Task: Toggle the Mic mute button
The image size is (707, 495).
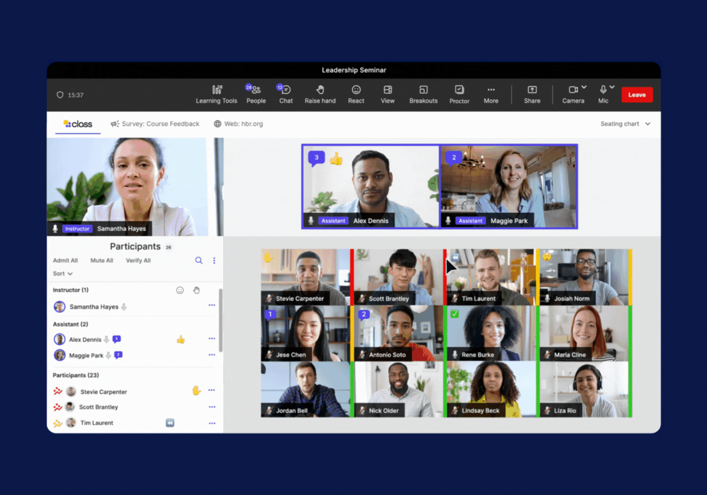Action: [603, 90]
